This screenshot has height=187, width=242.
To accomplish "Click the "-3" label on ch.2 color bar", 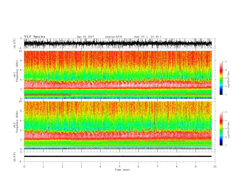I will tap(225, 112).
